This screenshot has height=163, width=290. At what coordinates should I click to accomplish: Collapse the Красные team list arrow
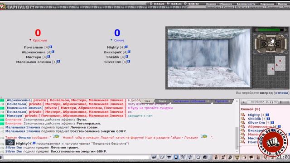coord(30,40)
